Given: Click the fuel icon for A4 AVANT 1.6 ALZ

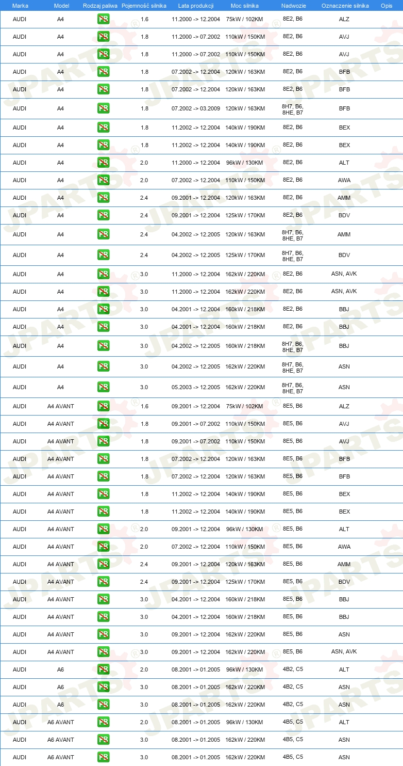Looking at the screenshot, I should pyautogui.click(x=103, y=406).
